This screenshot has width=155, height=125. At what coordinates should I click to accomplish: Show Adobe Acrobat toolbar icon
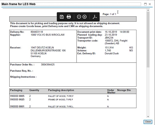click(95, 17)
